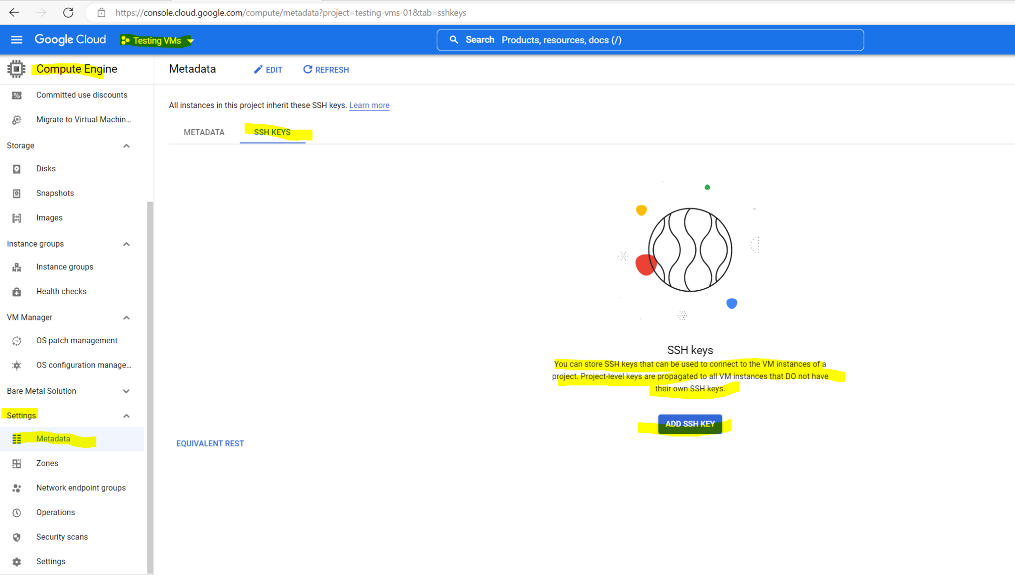Image resolution: width=1015 pixels, height=575 pixels.
Task: Collapse the Storage section
Action: [126, 146]
